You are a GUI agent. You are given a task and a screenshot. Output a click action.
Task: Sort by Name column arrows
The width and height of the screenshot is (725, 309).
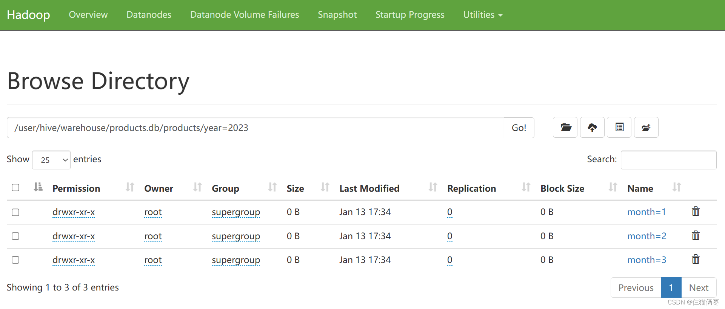point(677,187)
